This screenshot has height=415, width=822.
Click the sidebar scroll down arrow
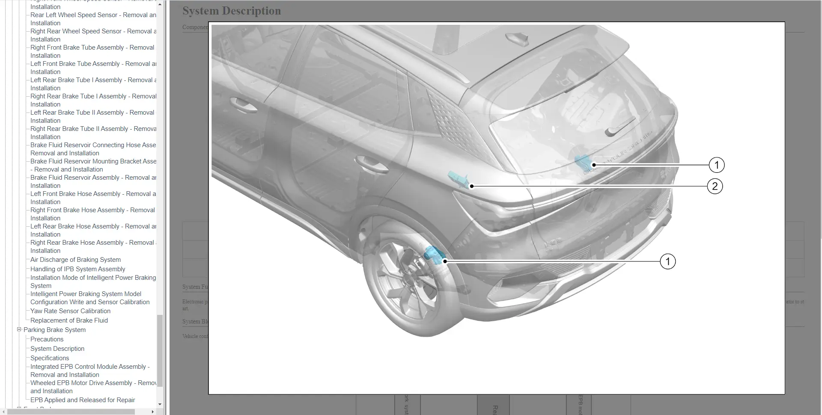160,404
